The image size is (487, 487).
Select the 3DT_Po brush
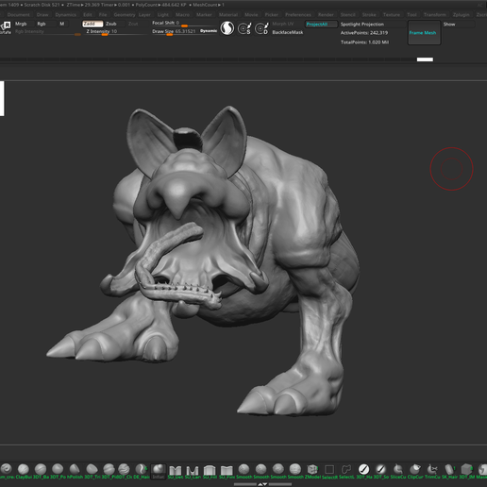58,471
